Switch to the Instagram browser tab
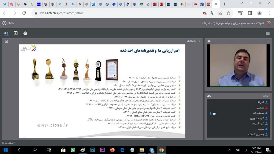Viewport: 274px width, 154px height. [x=12, y=4]
